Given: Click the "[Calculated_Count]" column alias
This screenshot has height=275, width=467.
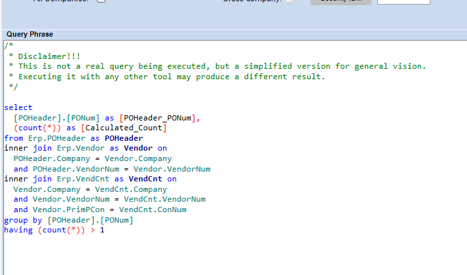Looking at the screenshot, I should [x=124, y=128].
